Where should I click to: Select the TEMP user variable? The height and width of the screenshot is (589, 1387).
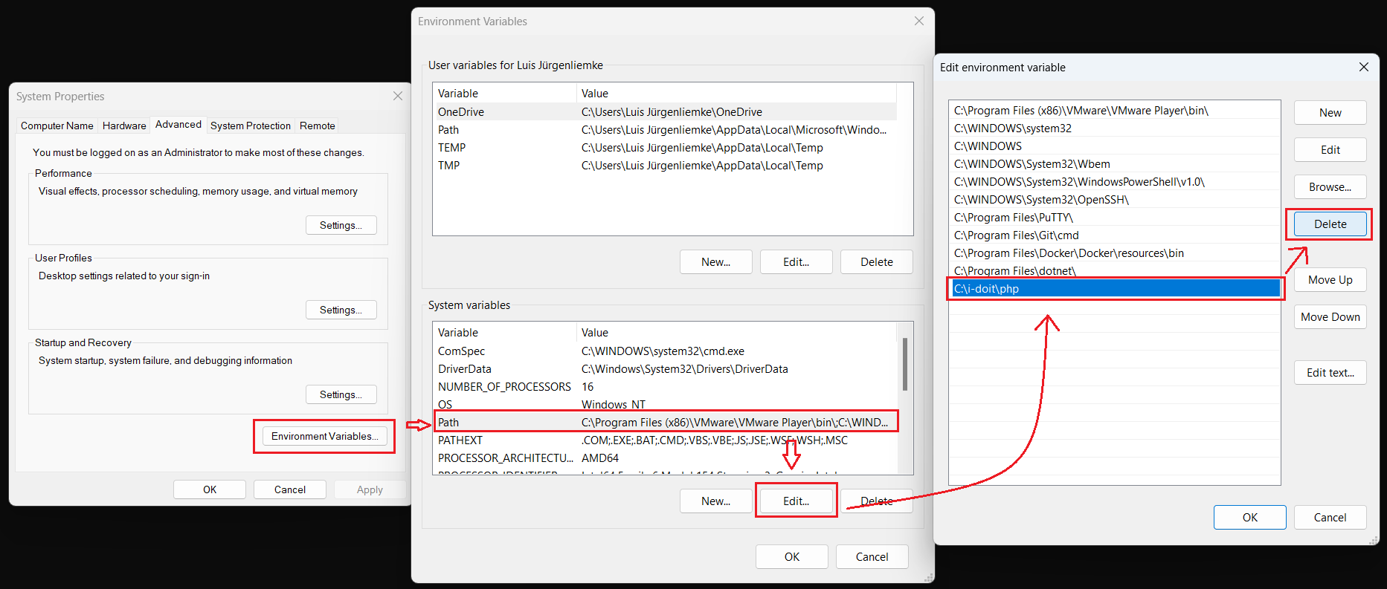pyautogui.click(x=665, y=147)
